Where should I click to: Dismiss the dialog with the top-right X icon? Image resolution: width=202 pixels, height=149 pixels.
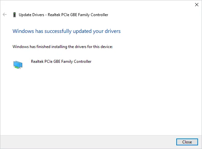click(x=197, y=5)
